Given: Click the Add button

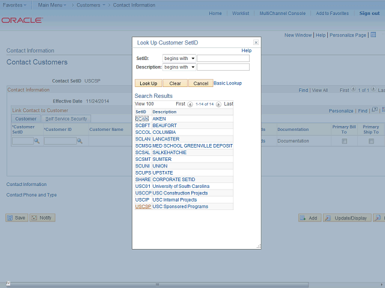Looking at the screenshot, I should tap(310, 218).
